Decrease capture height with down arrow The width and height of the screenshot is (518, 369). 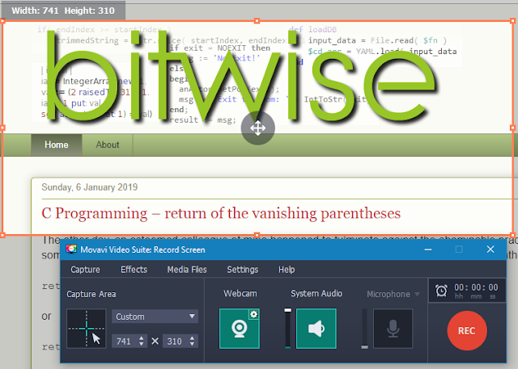pos(193,344)
